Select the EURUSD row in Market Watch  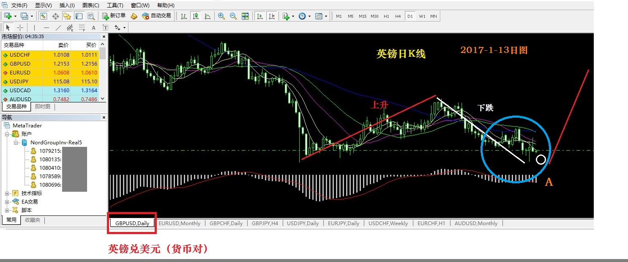50,72
